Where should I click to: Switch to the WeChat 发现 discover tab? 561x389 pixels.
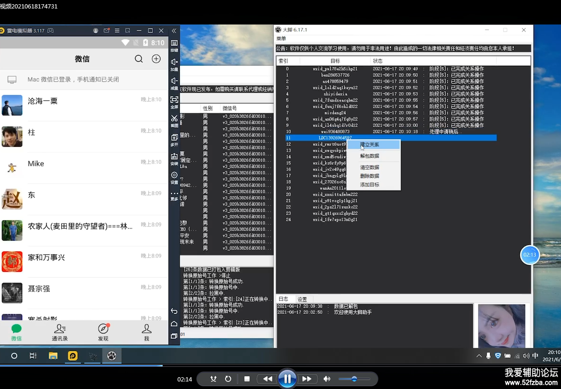(x=103, y=332)
